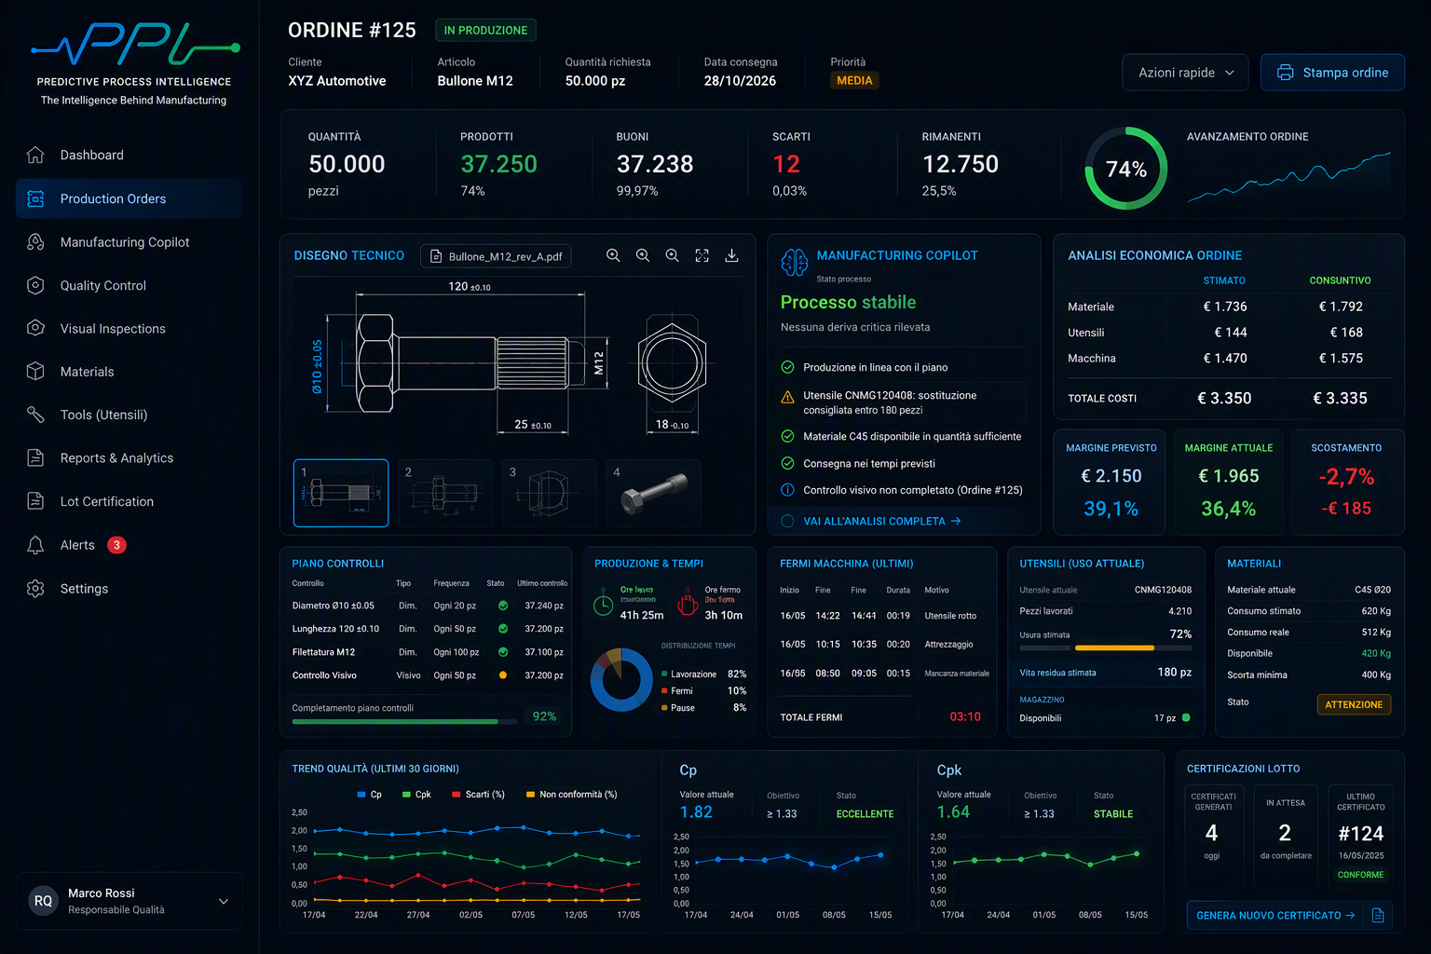Screen dimensions: 1431x954
Task: Click the certificate document icon beside Genera
Action: (x=1378, y=916)
